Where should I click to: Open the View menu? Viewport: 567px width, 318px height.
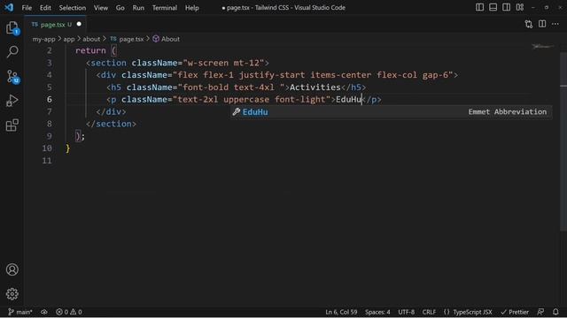tap(100, 8)
